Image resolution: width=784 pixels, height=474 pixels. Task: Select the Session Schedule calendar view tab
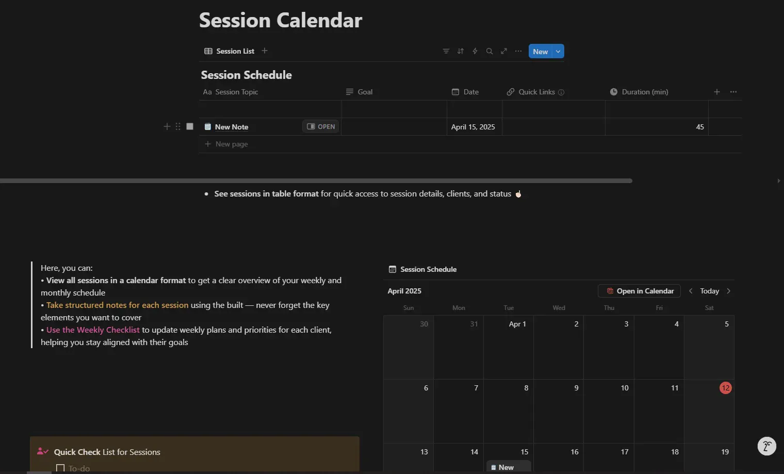423,269
